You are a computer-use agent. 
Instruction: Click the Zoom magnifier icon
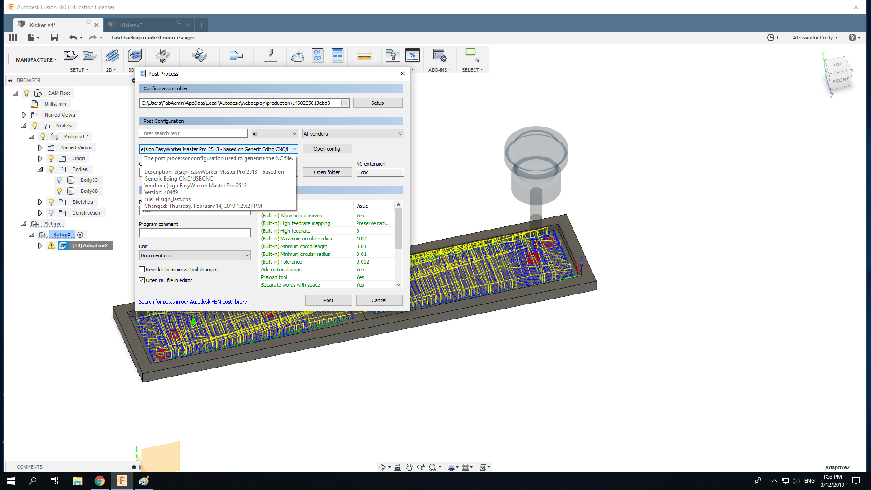421,467
